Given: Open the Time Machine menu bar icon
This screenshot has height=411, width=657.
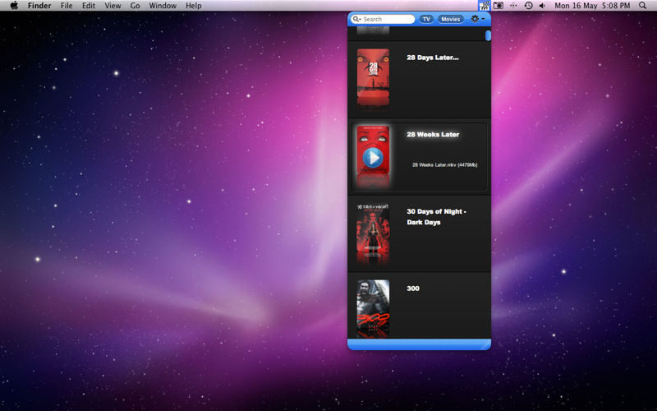Looking at the screenshot, I should click(x=528, y=6).
